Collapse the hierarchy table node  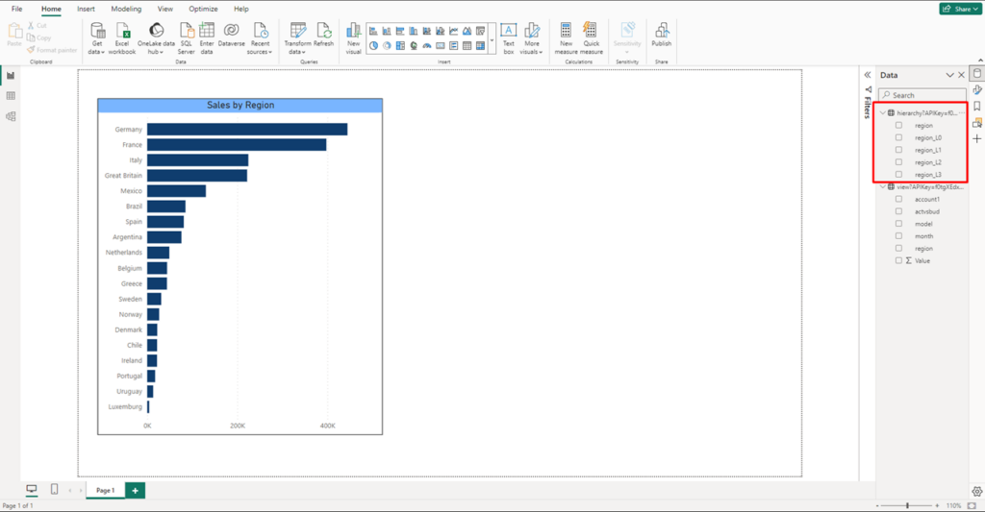pos(883,113)
